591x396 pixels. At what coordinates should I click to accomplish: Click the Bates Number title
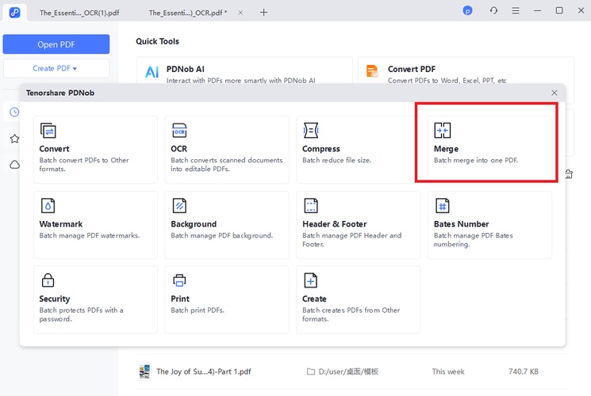point(462,224)
